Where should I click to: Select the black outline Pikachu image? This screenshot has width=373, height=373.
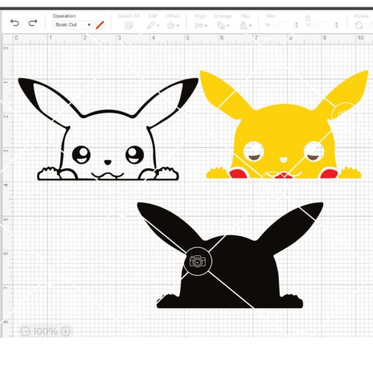(108, 129)
